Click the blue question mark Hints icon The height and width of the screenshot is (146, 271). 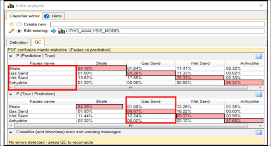point(47,16)
